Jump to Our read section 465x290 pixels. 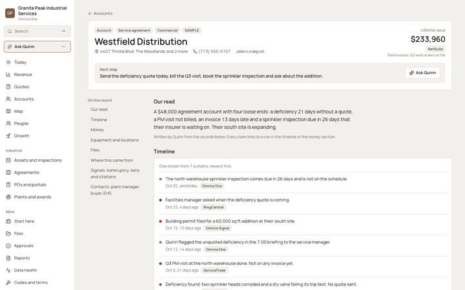point(99,110)
